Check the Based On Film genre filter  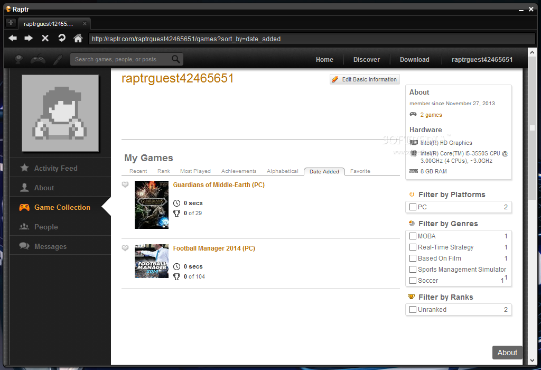(413, 258)
